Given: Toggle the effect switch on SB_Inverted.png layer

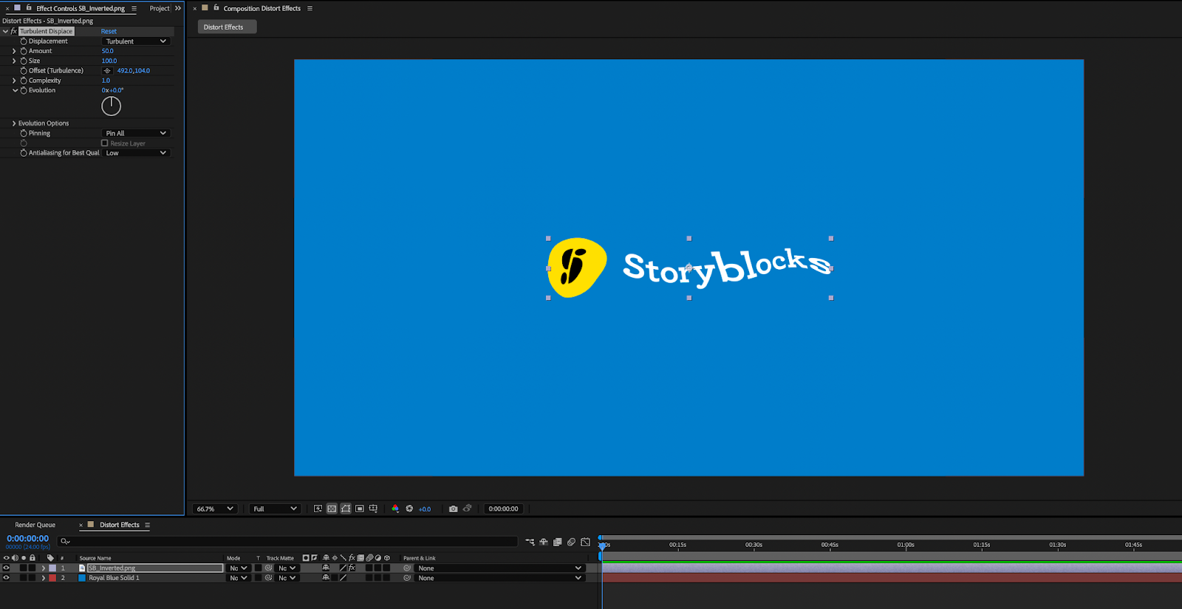Looking at the screenshot, I should click(x=352, y=568).
